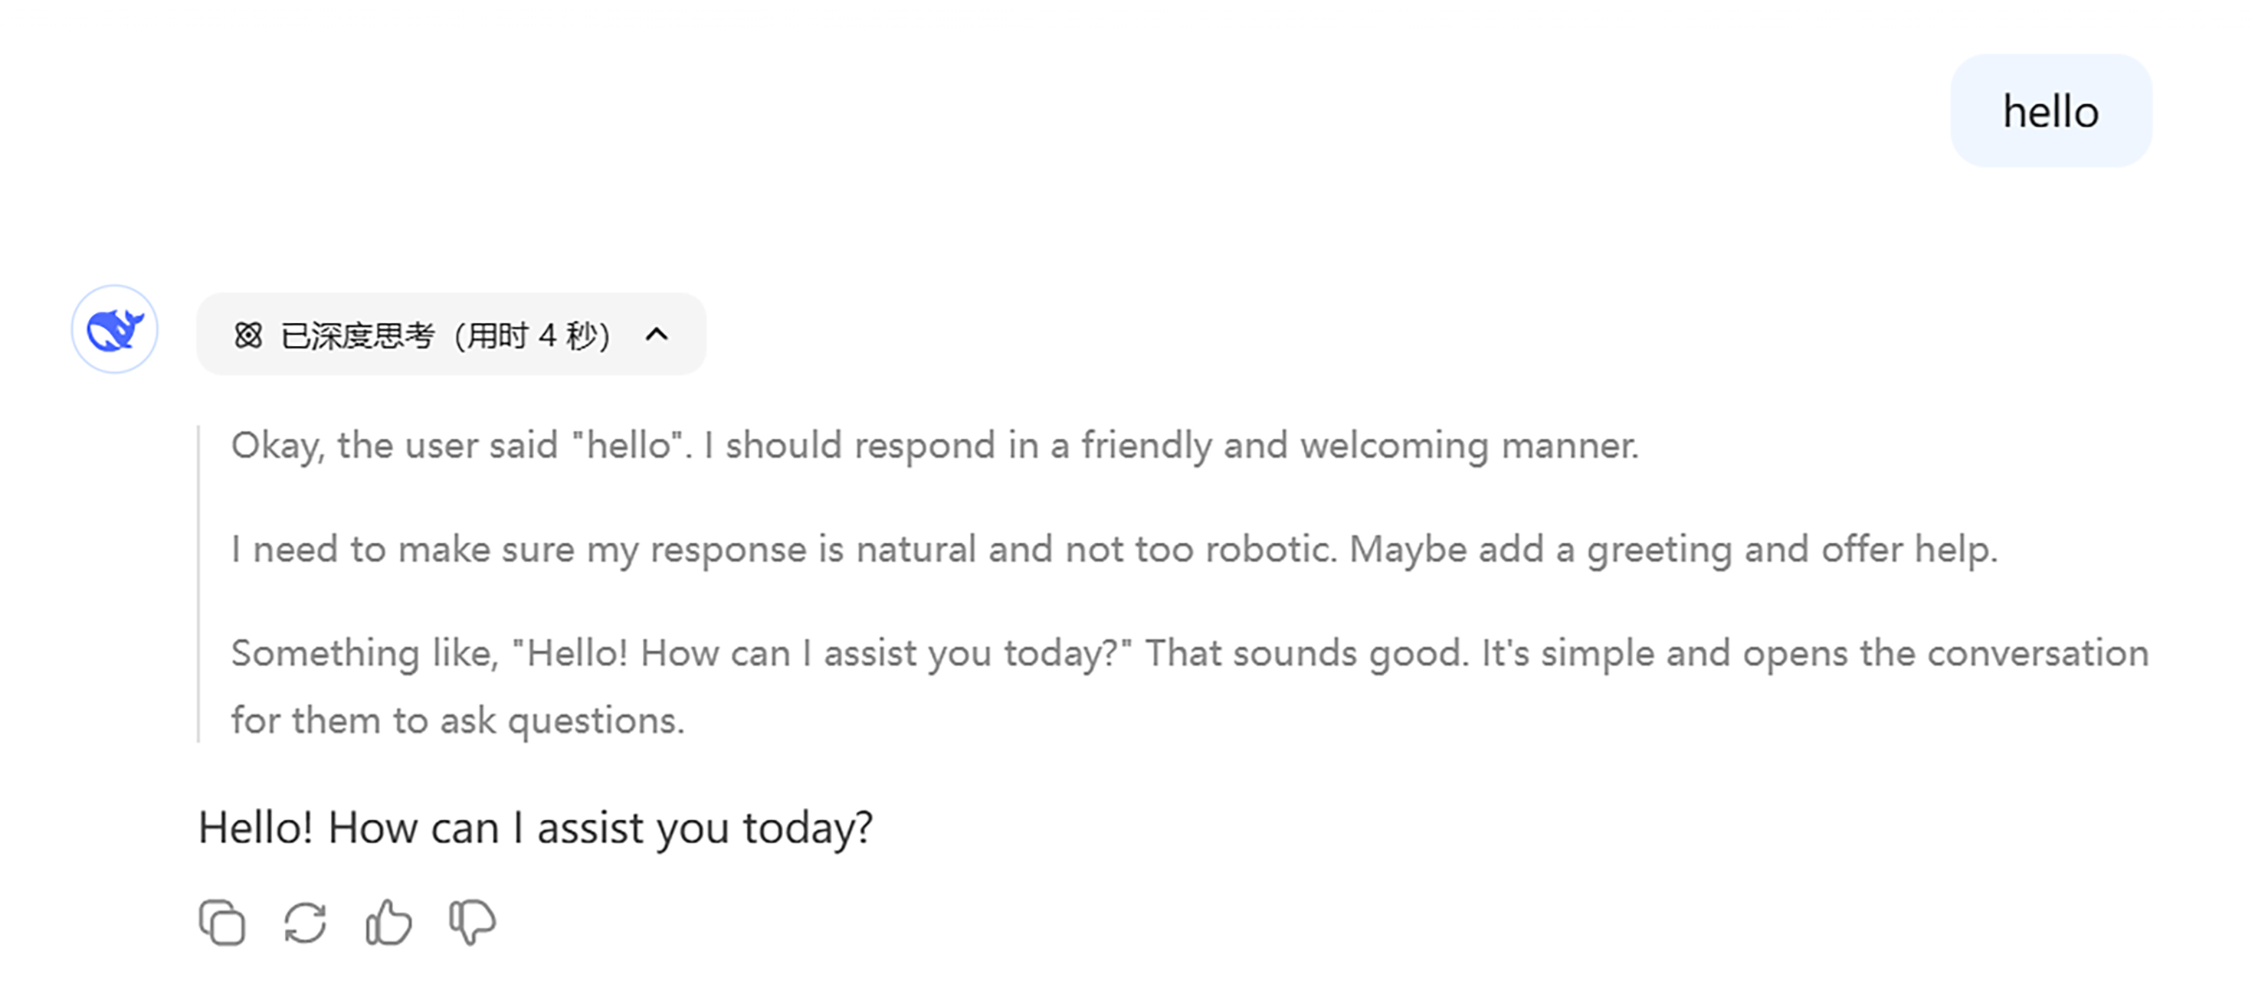Click the quoted "hello" in first thought
Viewport: 2255px width, 997px height.
[628, 446]
